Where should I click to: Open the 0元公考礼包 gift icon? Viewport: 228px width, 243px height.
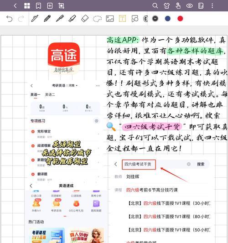[x=76, y=206]
